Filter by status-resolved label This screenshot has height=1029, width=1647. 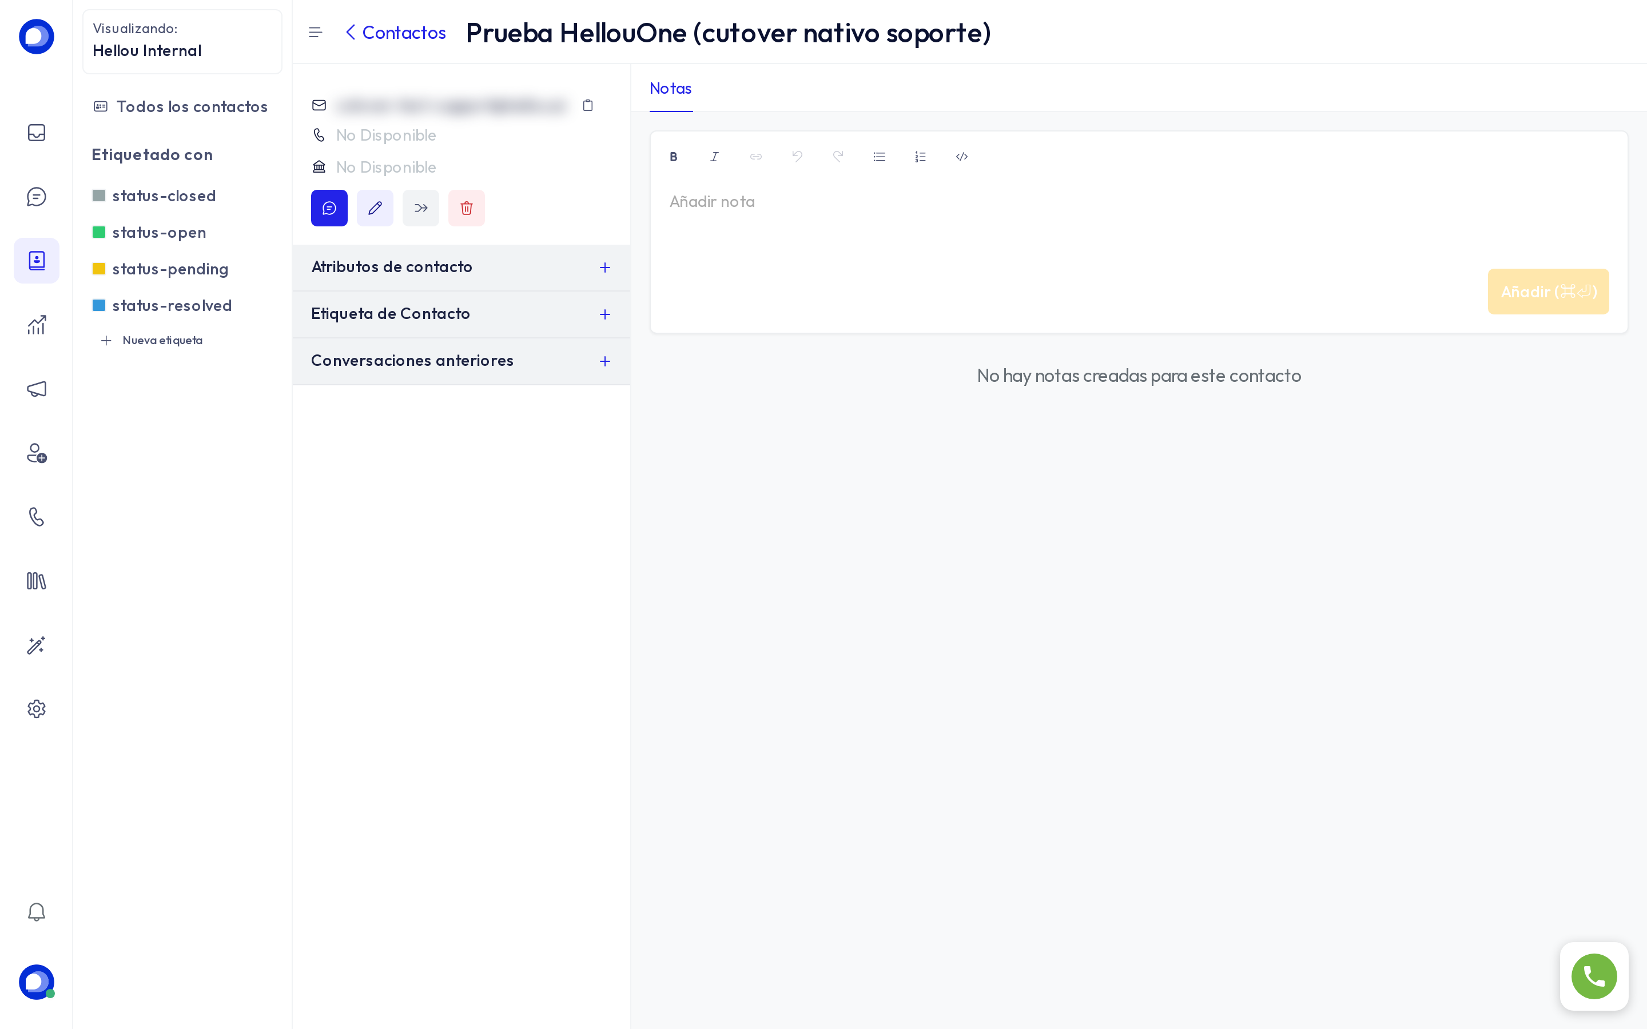[x=162, y=306]
